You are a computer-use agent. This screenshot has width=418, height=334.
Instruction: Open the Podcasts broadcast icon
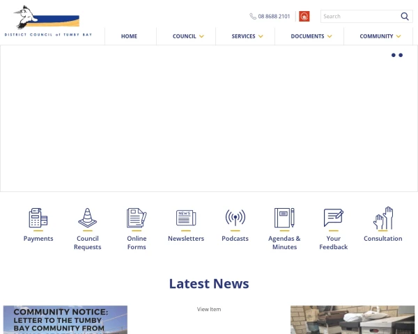pyautogui.click(x=235, y=218)
